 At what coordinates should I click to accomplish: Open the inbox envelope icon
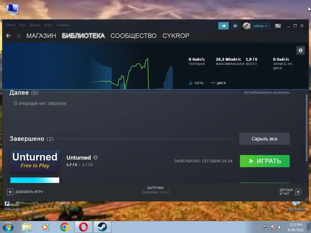pyautogui.click(x=235, y=26)
